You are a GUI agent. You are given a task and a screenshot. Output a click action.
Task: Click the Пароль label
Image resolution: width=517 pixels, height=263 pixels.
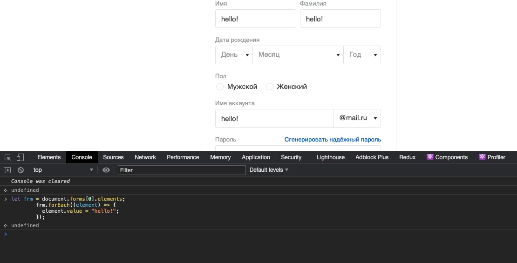point(225,139)
